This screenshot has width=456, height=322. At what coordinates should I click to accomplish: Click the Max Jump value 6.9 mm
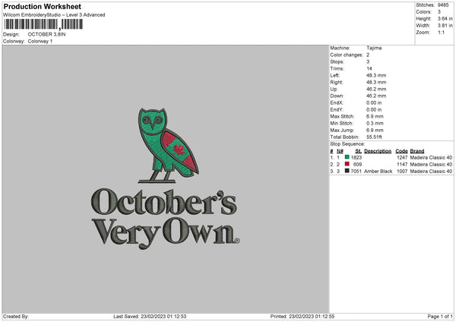pos(375,130)
